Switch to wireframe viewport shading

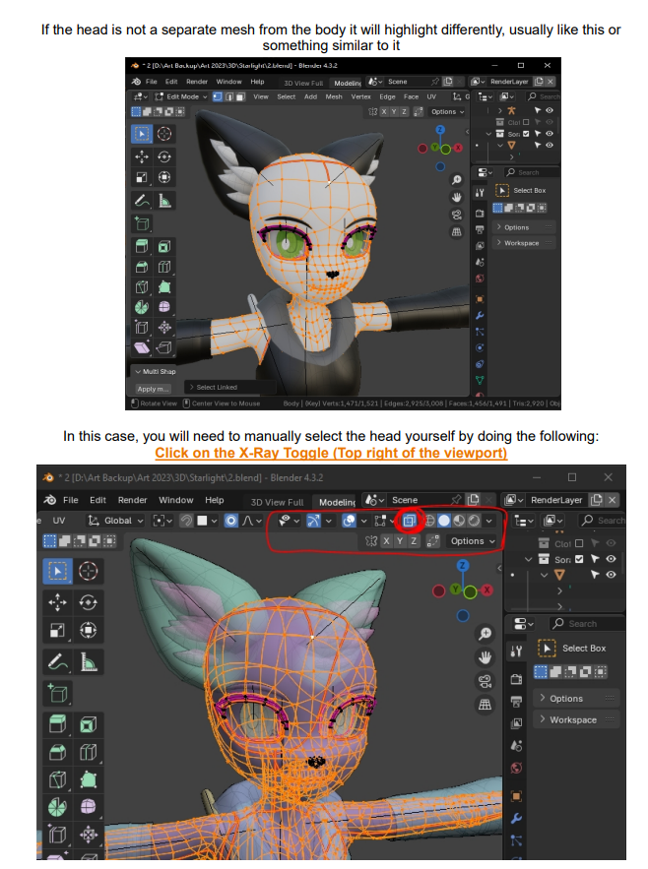point(431,520)
